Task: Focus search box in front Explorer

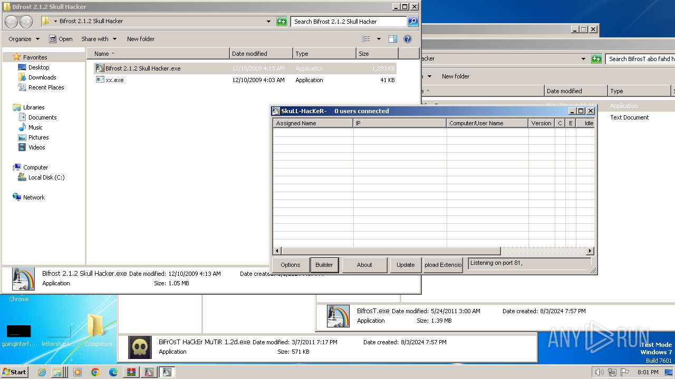Action: 349,22
